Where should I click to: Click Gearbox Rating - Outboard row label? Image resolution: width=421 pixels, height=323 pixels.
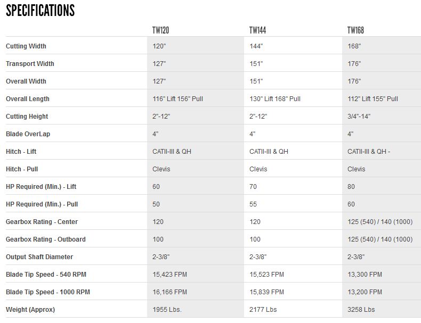click(x=46, y=239)
